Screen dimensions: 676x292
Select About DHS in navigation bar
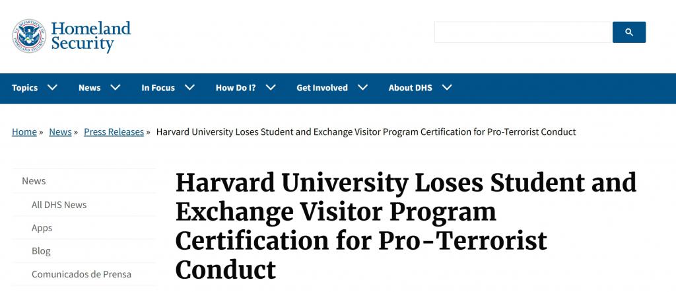coord(410,88)
